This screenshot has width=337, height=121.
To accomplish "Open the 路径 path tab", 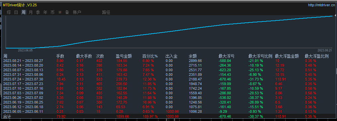I will [106, 13].
